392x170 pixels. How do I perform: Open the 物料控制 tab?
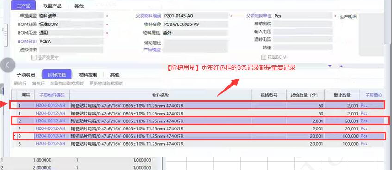(x=88, y=75)
